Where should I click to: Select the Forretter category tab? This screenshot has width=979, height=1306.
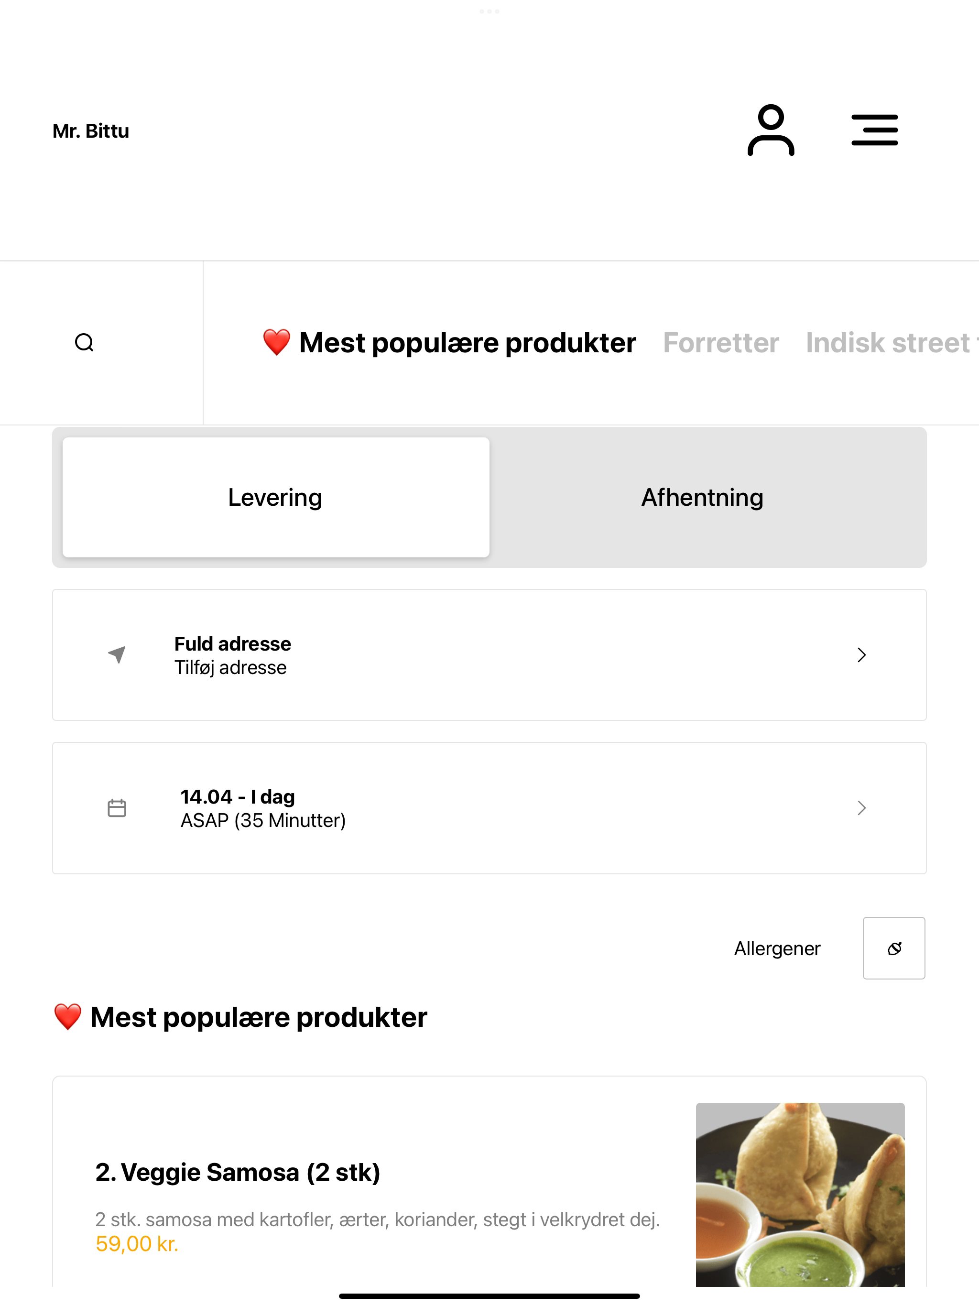[x=721, y=343]
